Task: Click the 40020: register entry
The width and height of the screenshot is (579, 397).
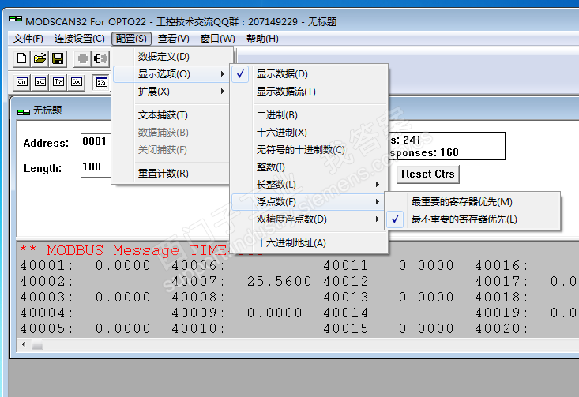Action: pyautogui.click(x=502, y=329)
